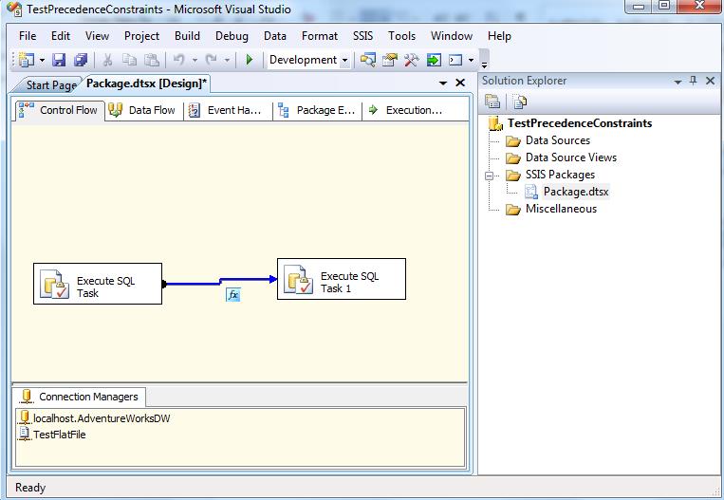Toggle the Solution Explorer auto-hide pin
The width and height of the screenshot is (724, 500).
(x=694, y=82)
